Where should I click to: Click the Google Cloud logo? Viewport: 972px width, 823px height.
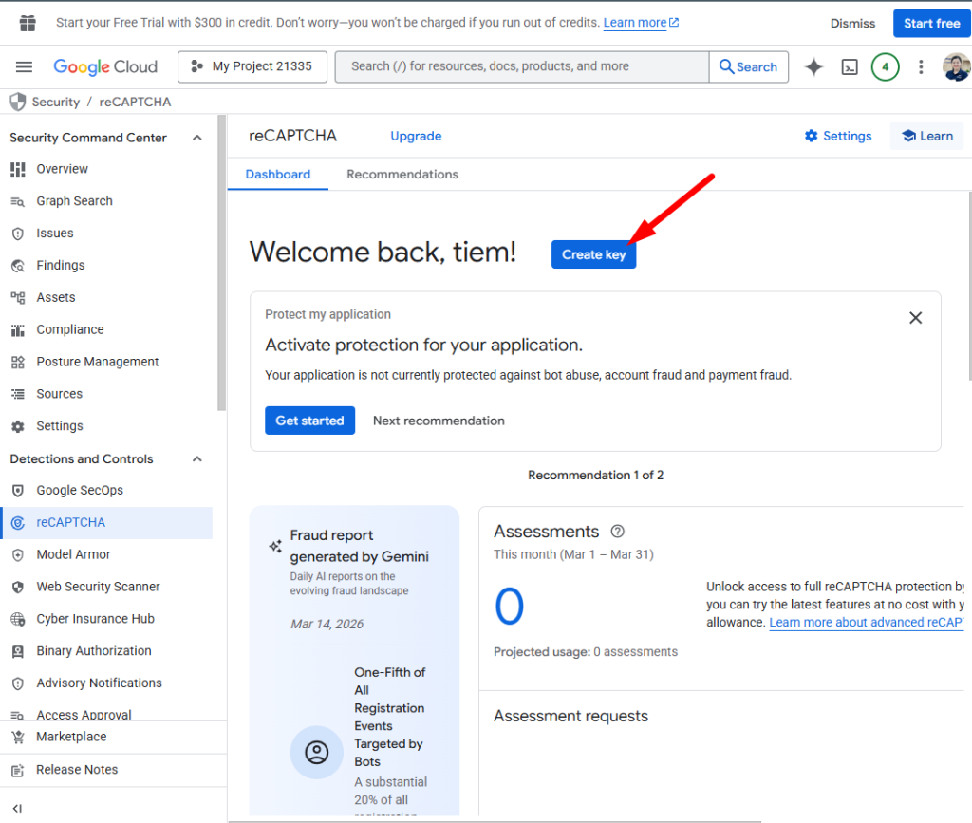105,66
